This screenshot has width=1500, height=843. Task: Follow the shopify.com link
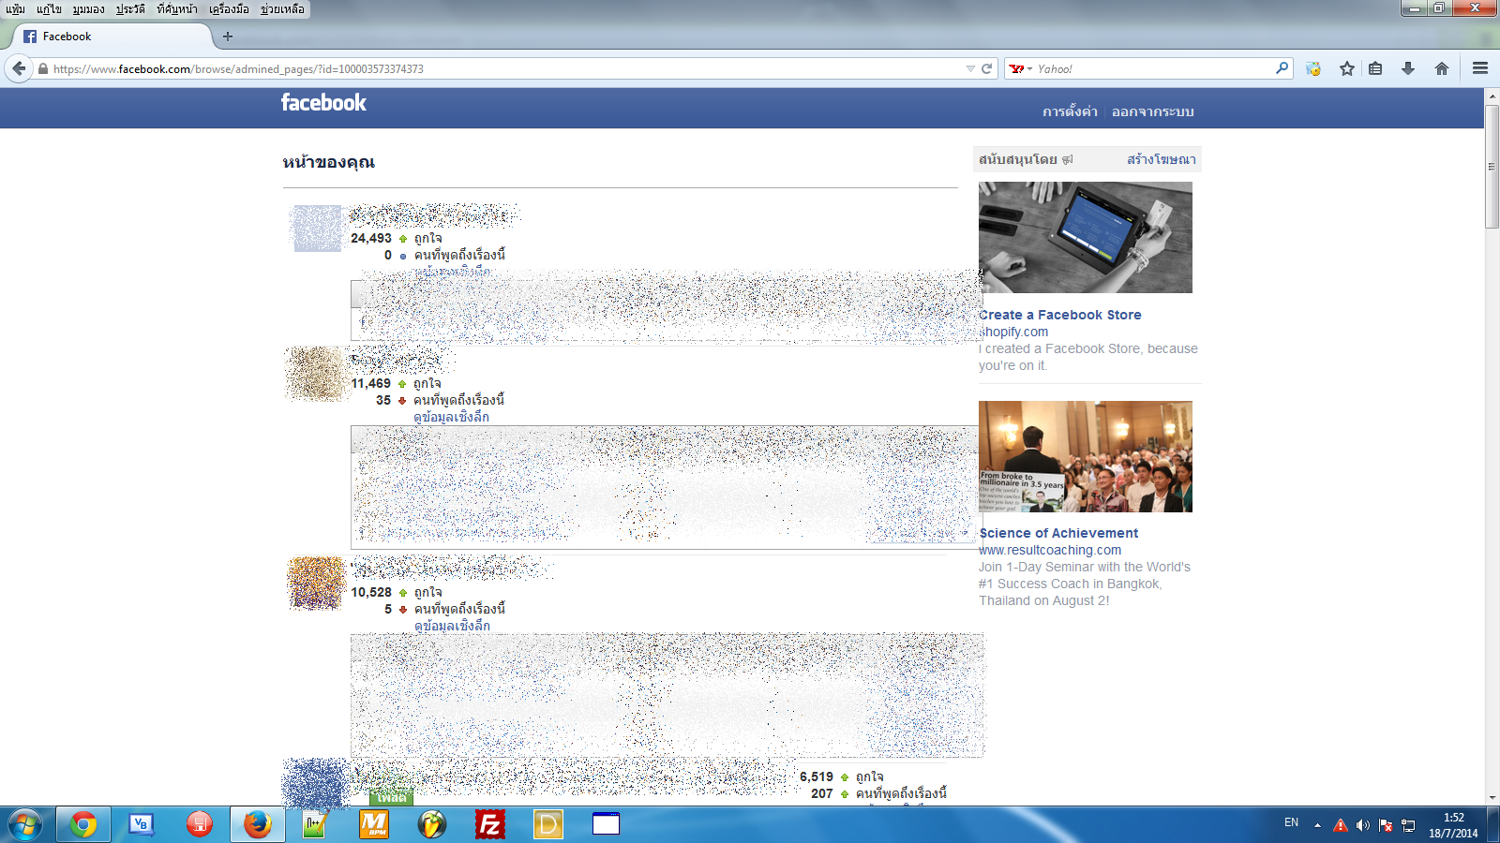click(1013, 332)
